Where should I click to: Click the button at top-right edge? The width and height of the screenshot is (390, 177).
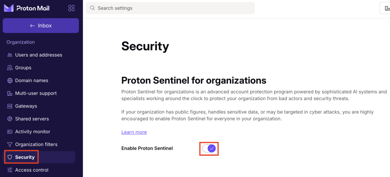385,8
